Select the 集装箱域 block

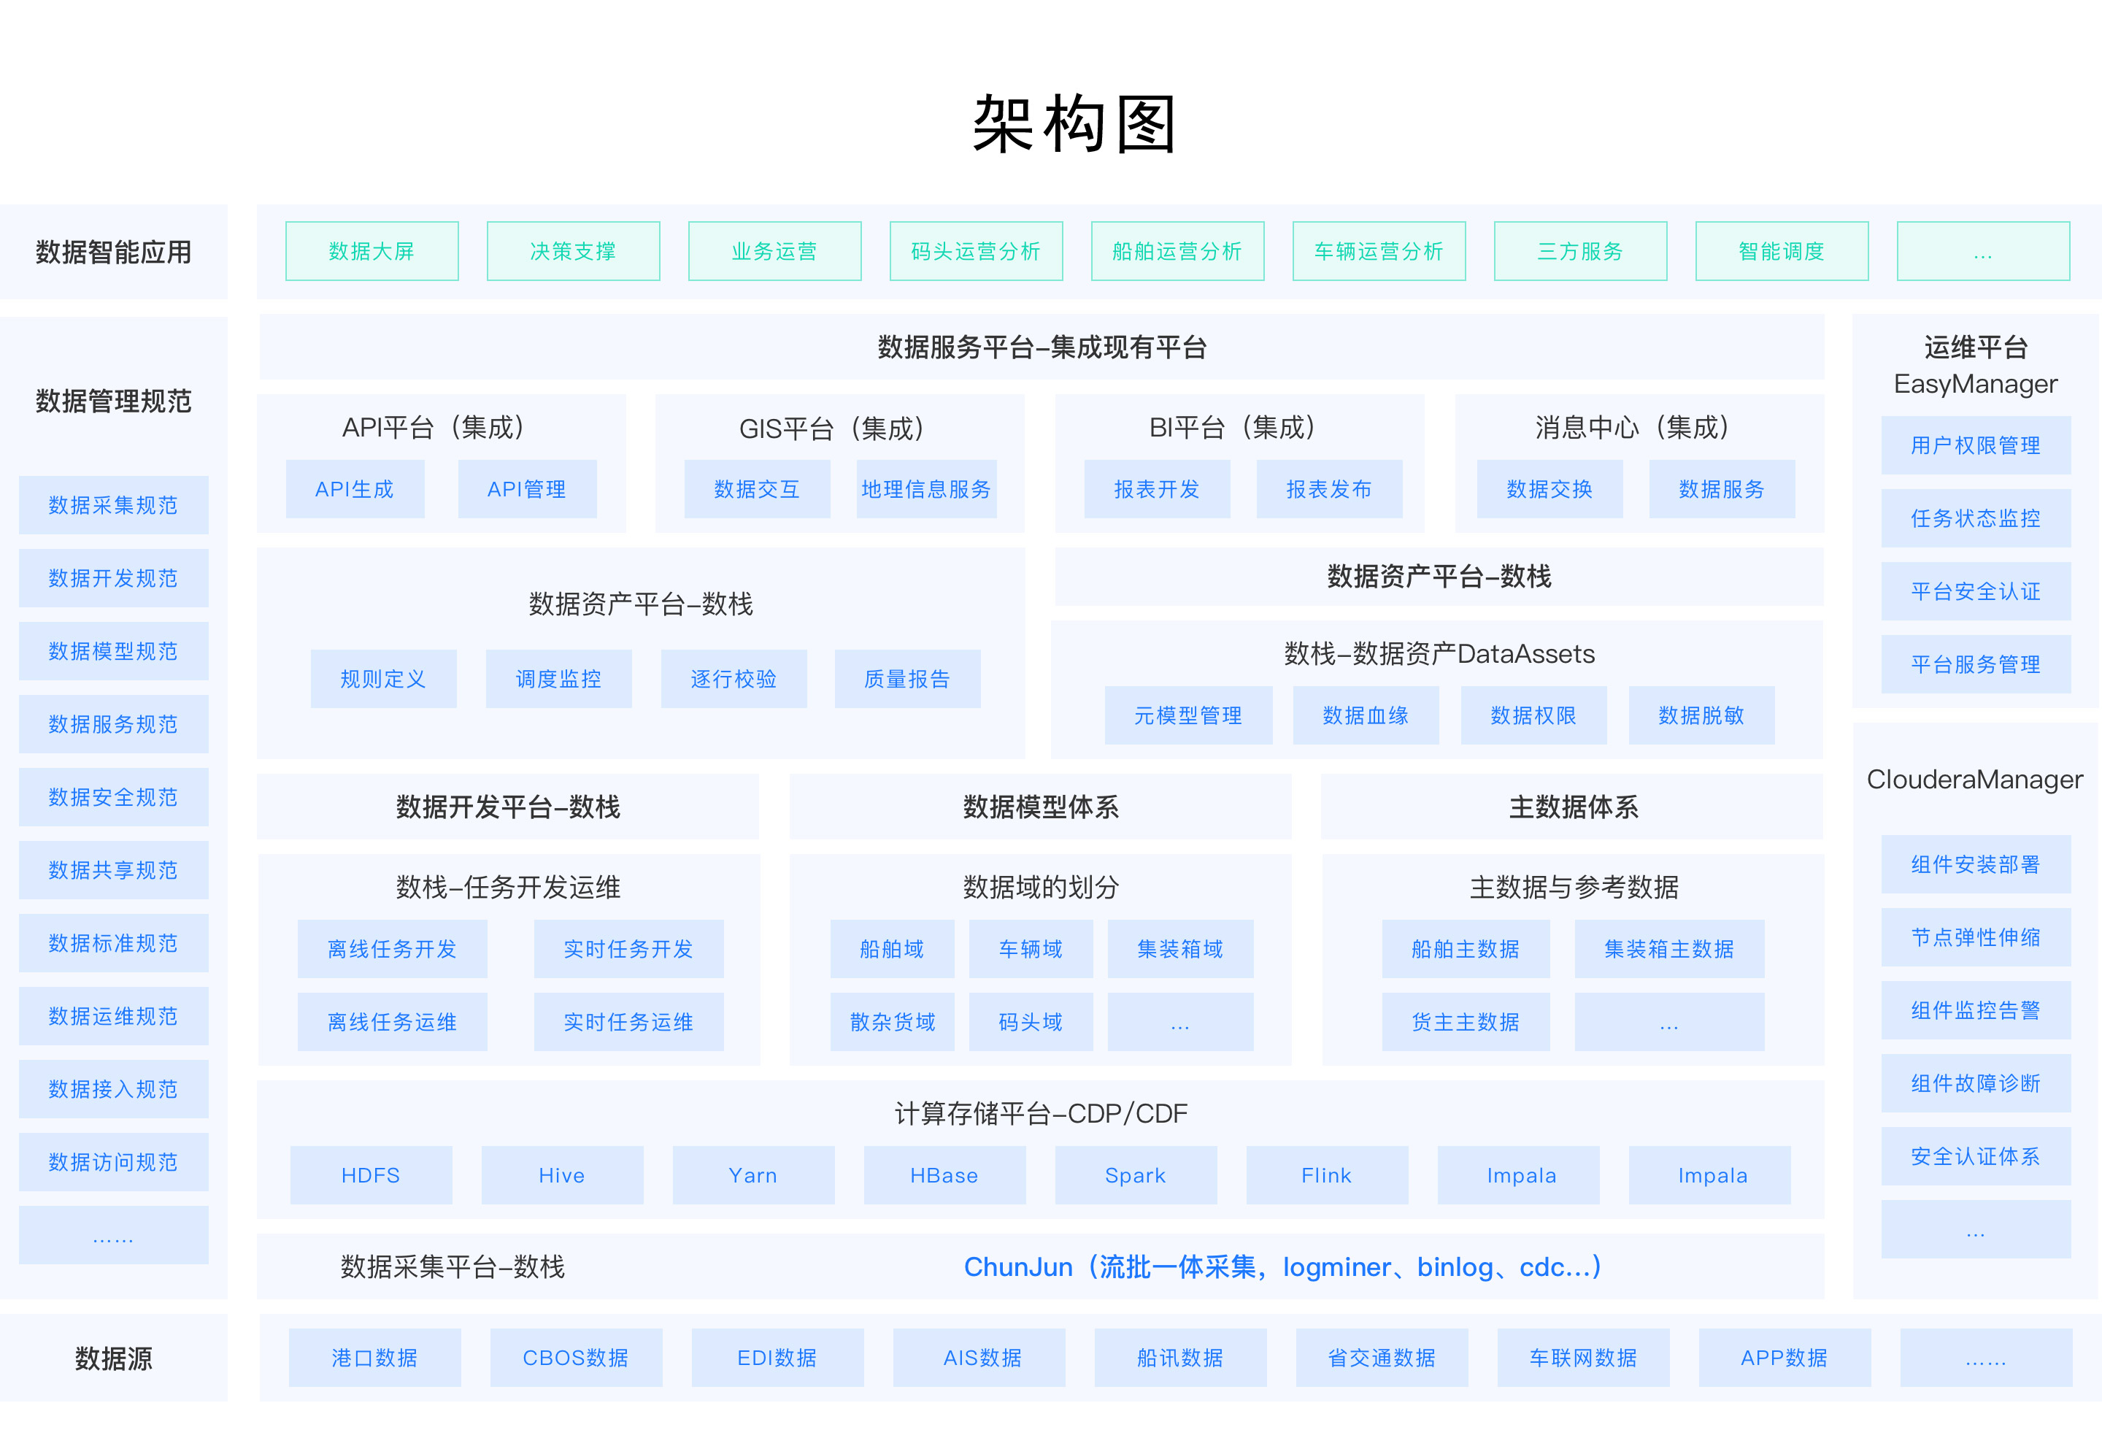click(x=1179, y=949)
